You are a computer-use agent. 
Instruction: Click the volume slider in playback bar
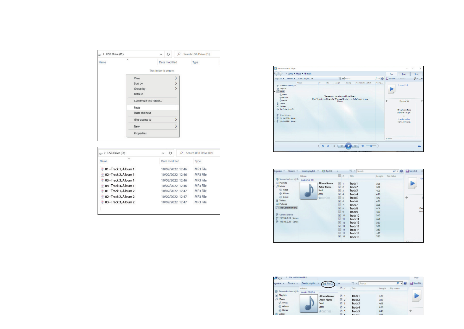(x=371, y=146)
